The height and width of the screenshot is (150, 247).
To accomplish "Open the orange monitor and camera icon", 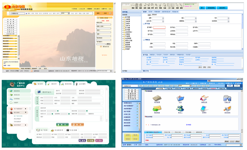I will [x=227, y=109].
